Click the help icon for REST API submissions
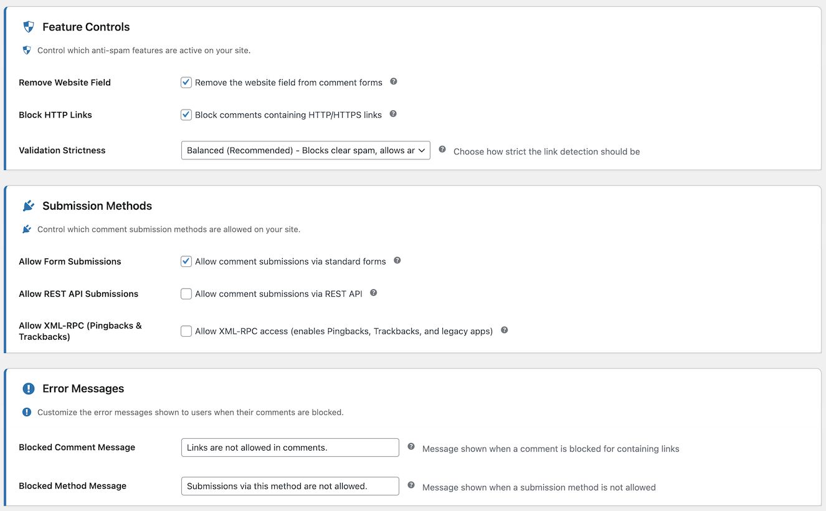826x511 pixels. pyautogui.click(x=373, y=293)
